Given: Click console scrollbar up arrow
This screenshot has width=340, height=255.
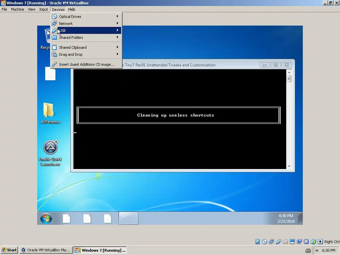Looking at the screenshot, I should pyautogui.click(x=289, y=72).
